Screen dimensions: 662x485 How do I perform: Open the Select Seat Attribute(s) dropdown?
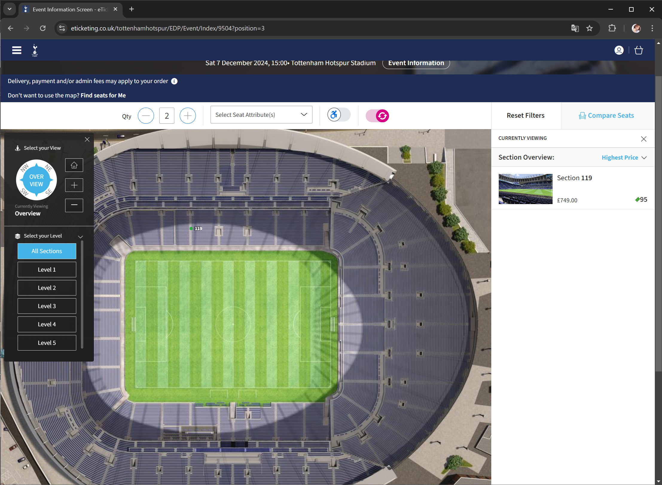click(x=261, y=115)
